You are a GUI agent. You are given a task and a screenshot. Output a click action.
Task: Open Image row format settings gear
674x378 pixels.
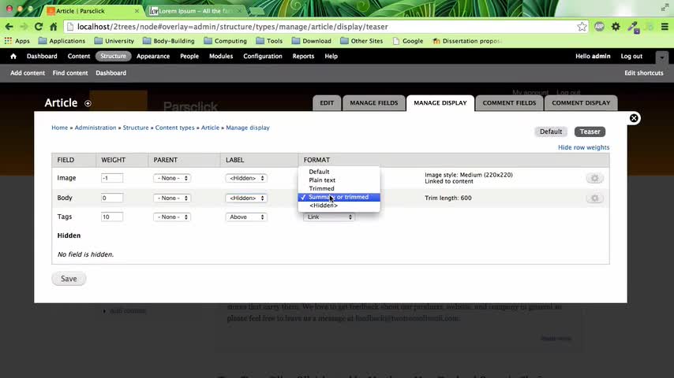click(x=595, y=178)
